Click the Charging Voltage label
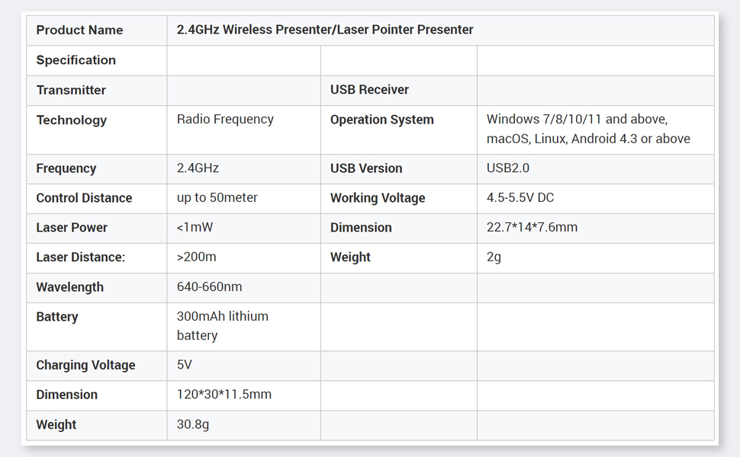Viewport: 740px width, 457px height. point(85,365)
